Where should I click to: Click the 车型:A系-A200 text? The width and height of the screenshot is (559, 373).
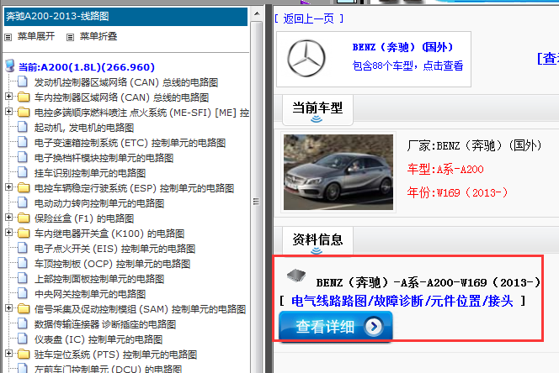(445, 169)
